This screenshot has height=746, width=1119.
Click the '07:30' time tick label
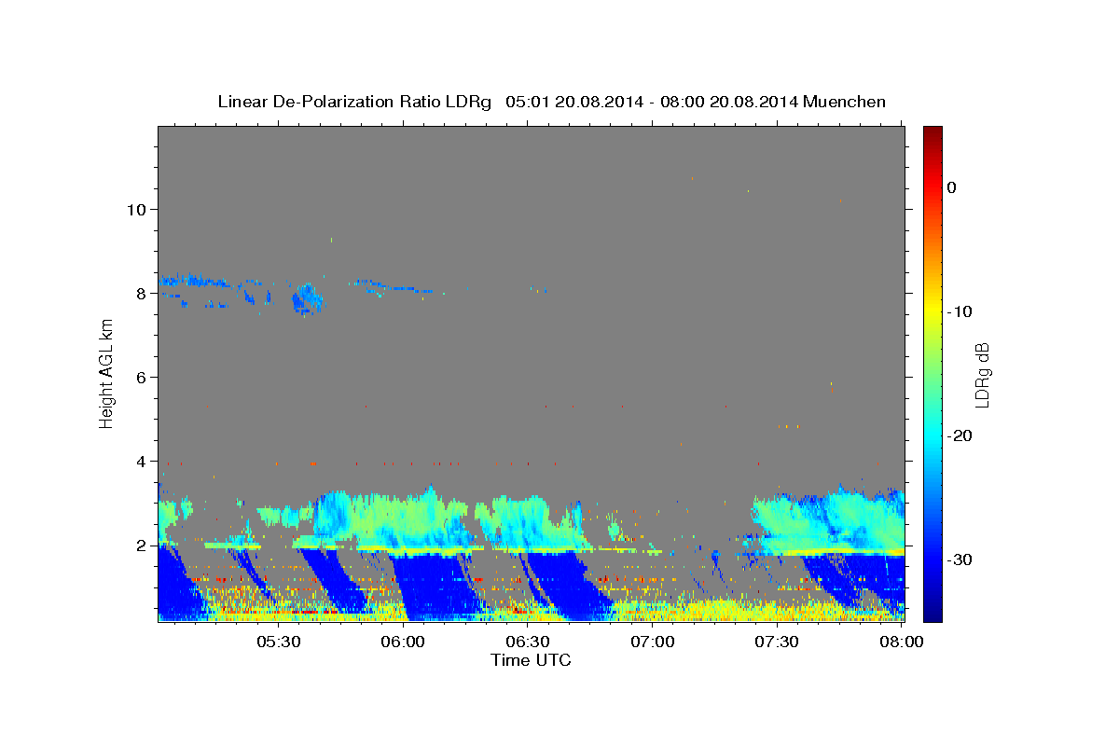click(777, 642)
